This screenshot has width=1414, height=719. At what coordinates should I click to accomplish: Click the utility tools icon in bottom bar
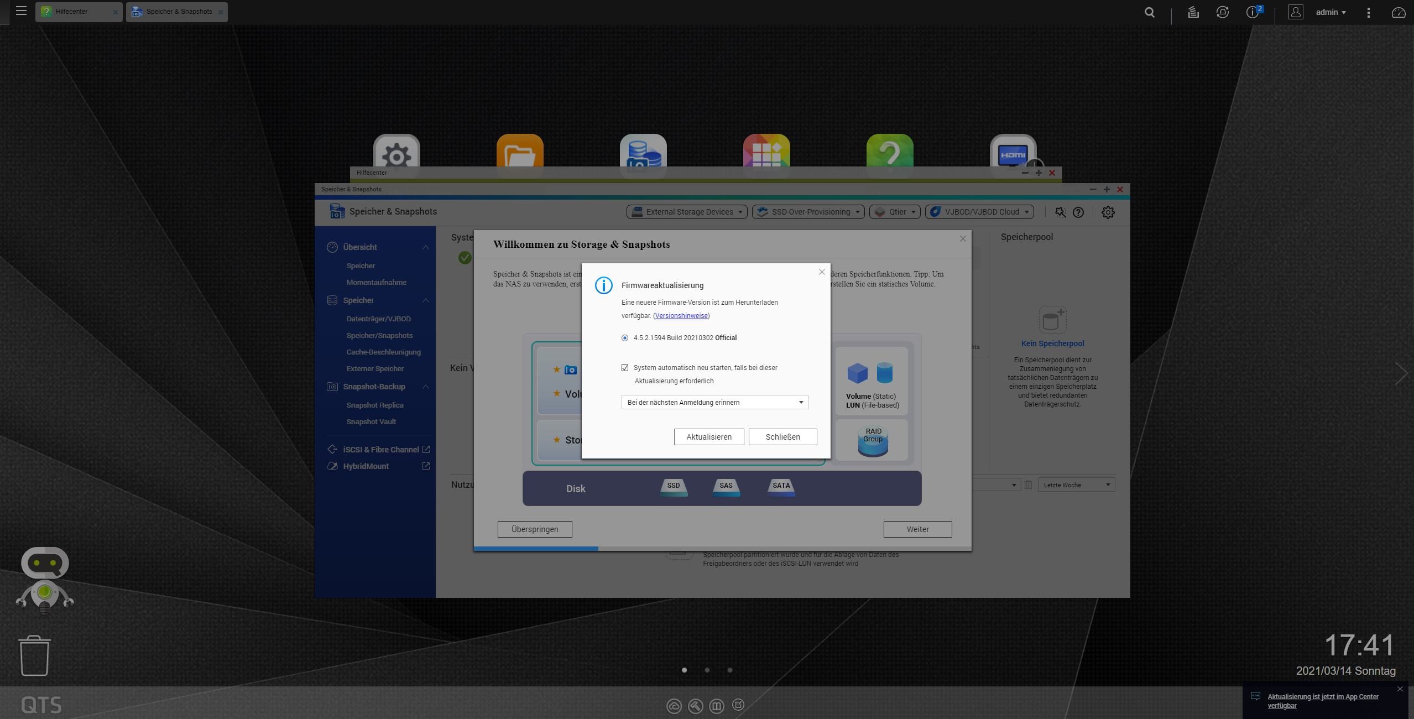[695, 706]
